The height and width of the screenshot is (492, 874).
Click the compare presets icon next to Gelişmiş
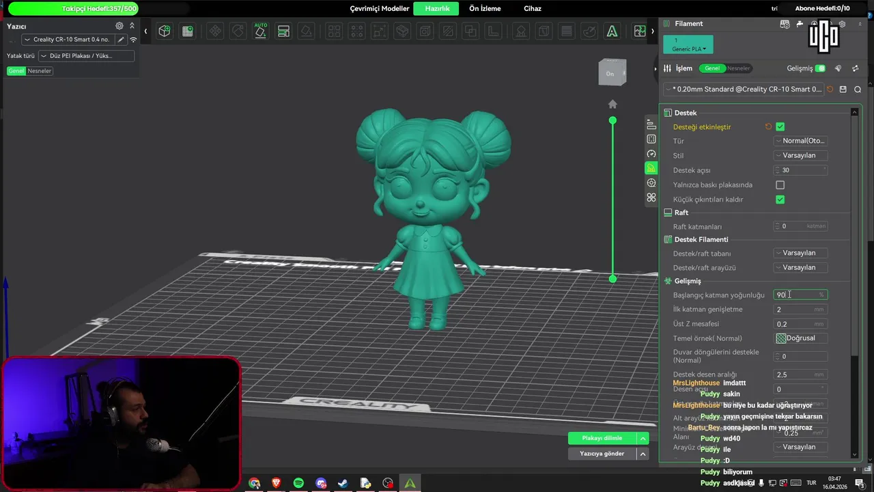(838, 68)
